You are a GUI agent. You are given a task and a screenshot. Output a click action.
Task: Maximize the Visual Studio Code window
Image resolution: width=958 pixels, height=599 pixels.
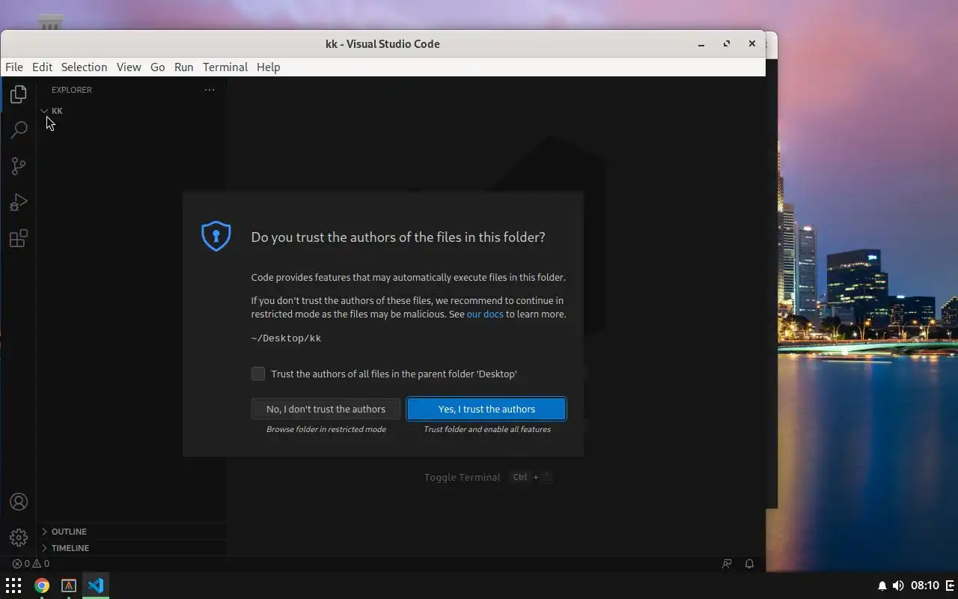(727, 43)
